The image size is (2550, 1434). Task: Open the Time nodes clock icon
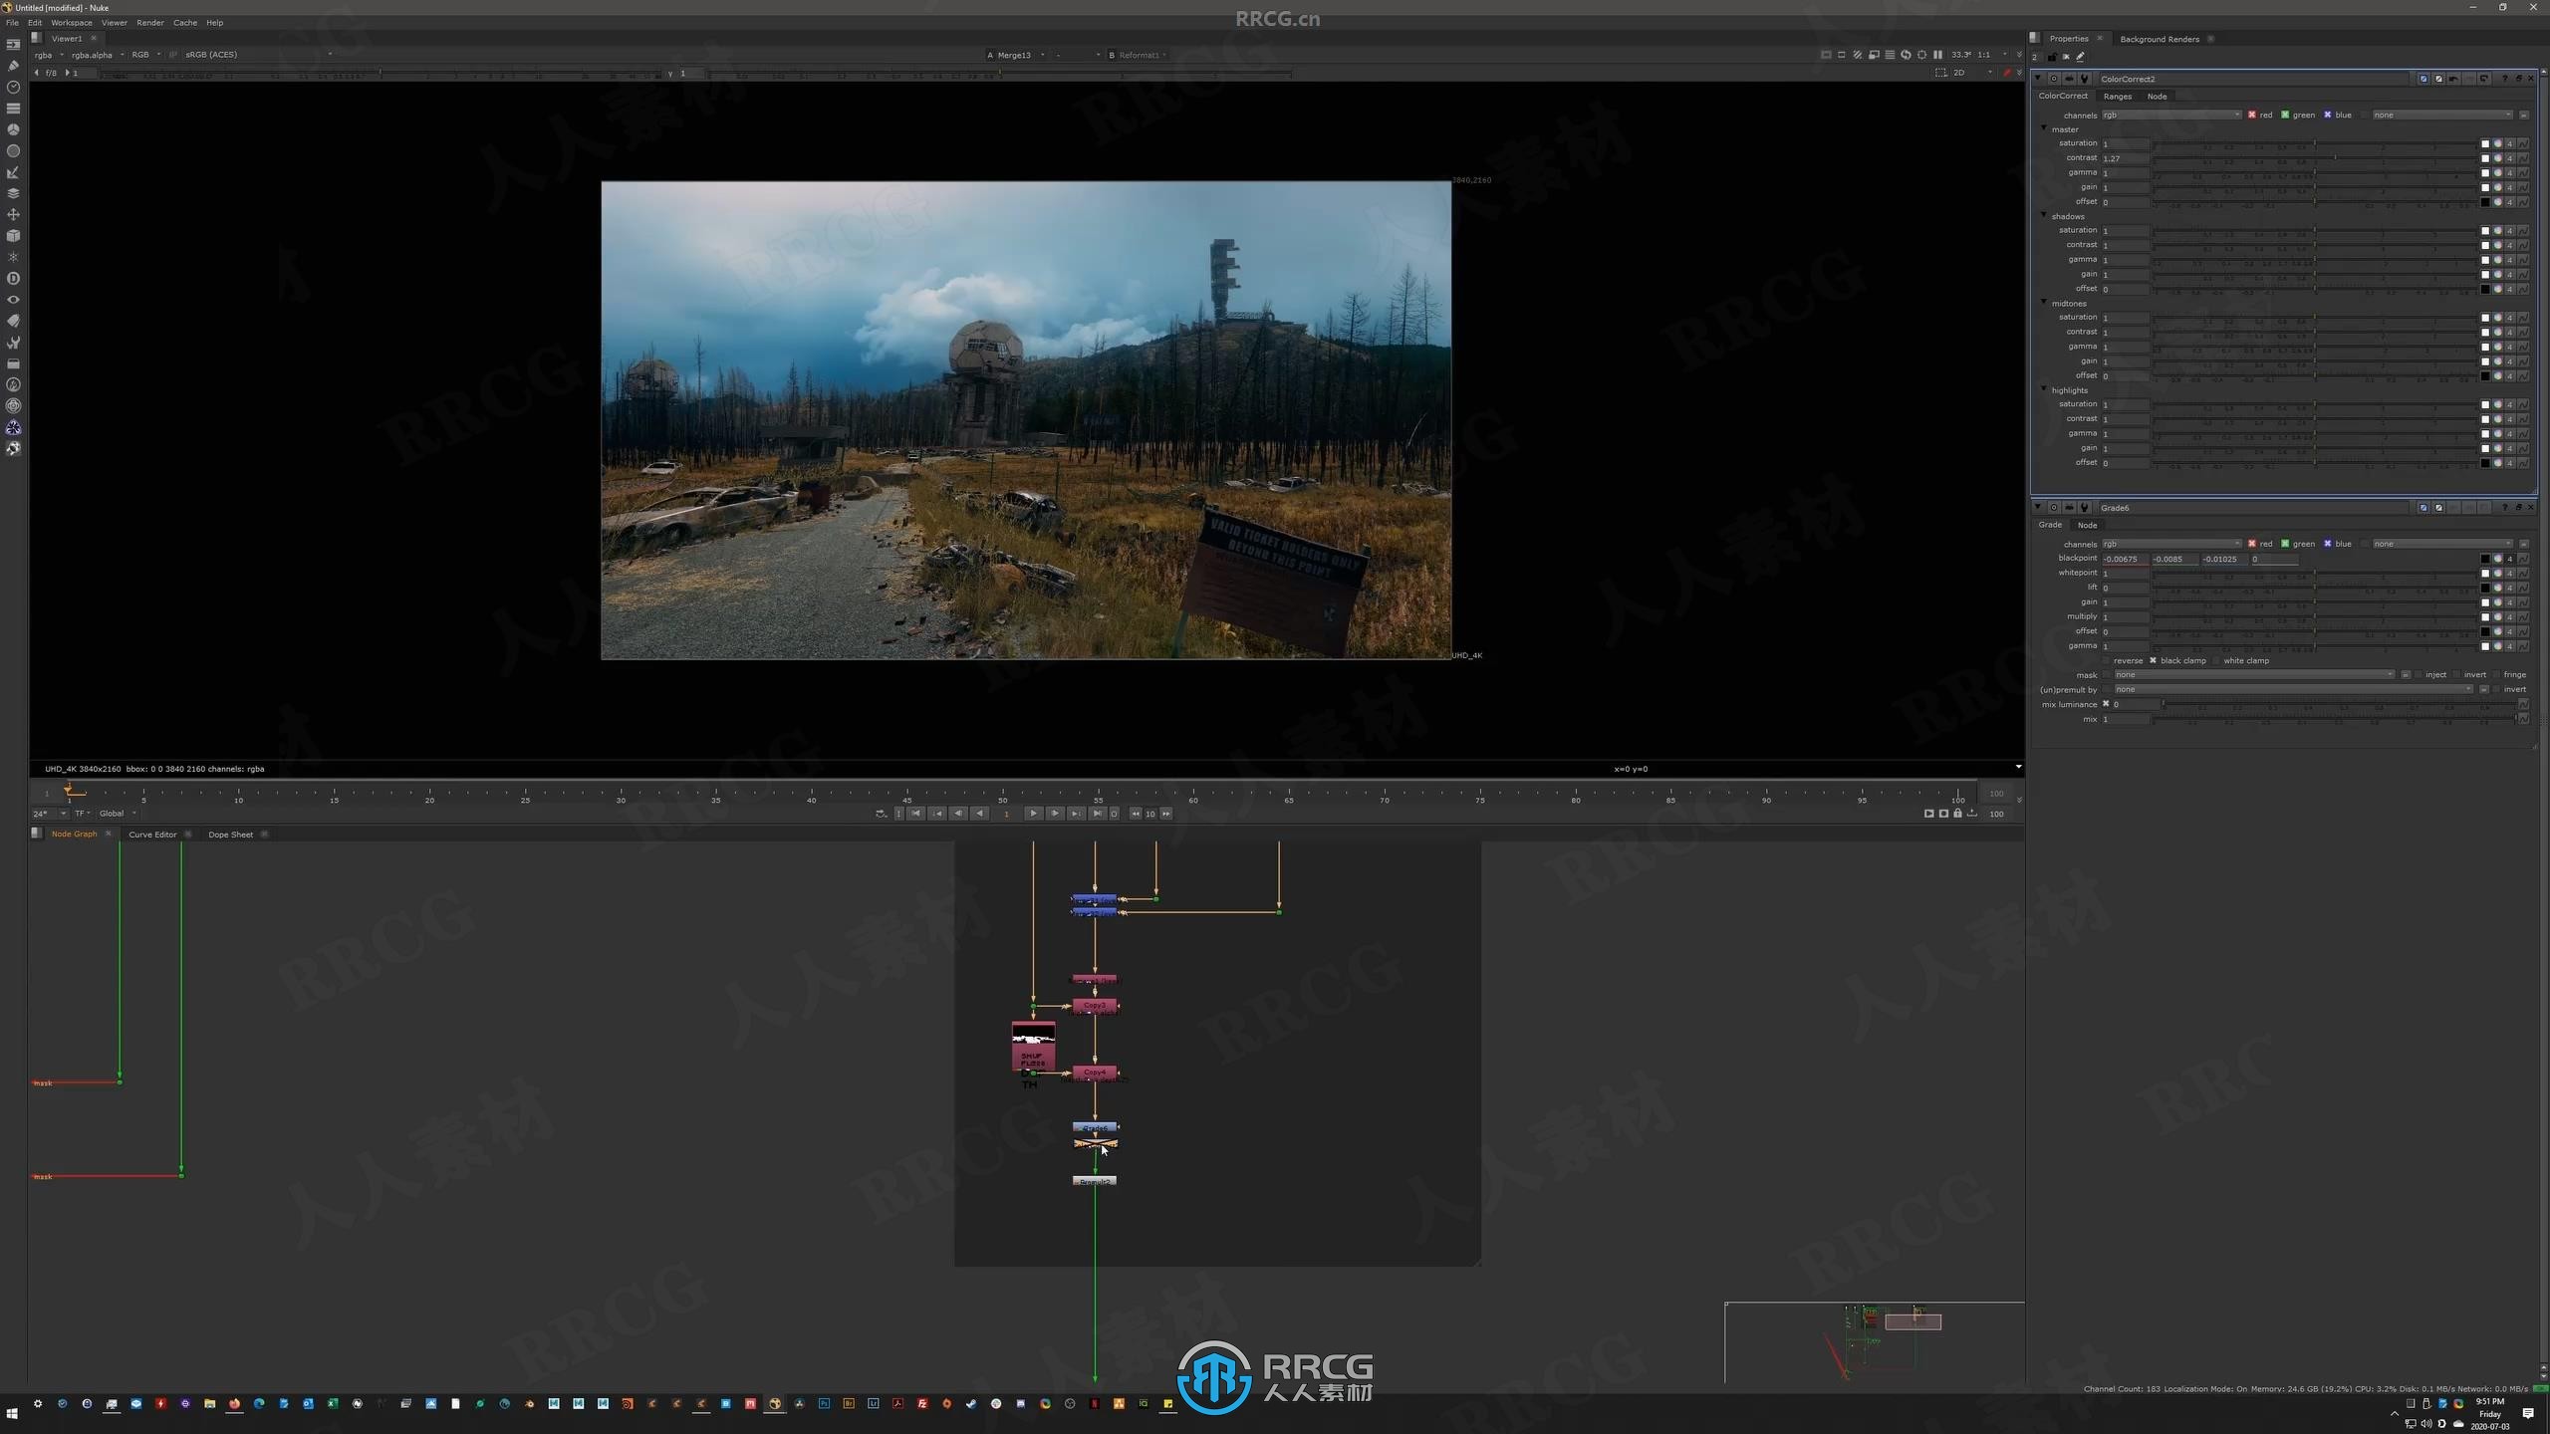[13, 87]
